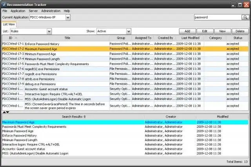251x167 pixels.
Task: Click search result Minimum Password Length
Action: (x=125, y=140)
